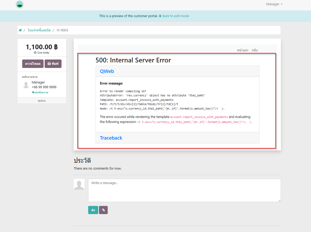
Task: Click the clock icon beside Due today
Action: tap(35, 53)
